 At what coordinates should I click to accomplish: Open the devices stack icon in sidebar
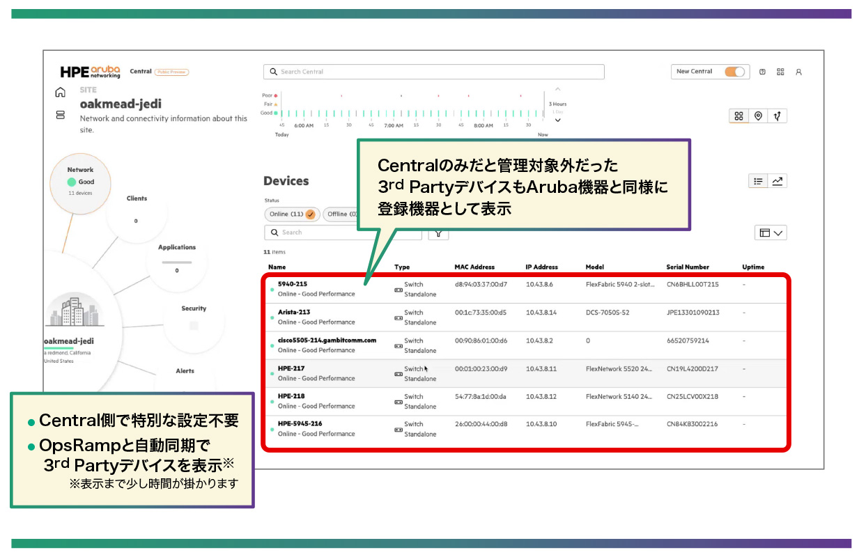61,114
